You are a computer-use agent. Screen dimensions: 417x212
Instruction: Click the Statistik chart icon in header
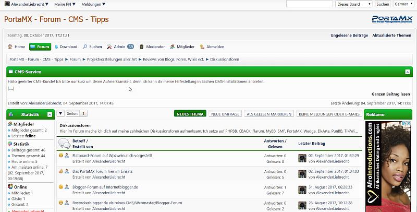click(11, 114)
